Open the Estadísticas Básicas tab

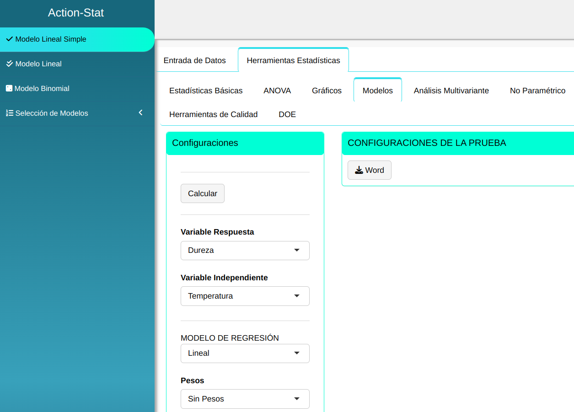point(206,91)
